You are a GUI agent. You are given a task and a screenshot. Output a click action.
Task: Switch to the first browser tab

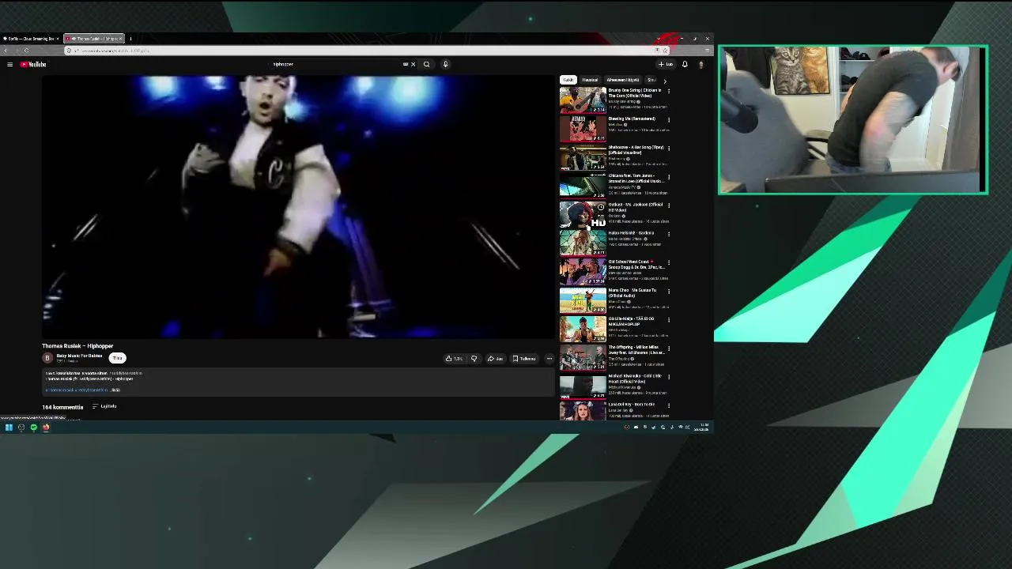(31, 38)
